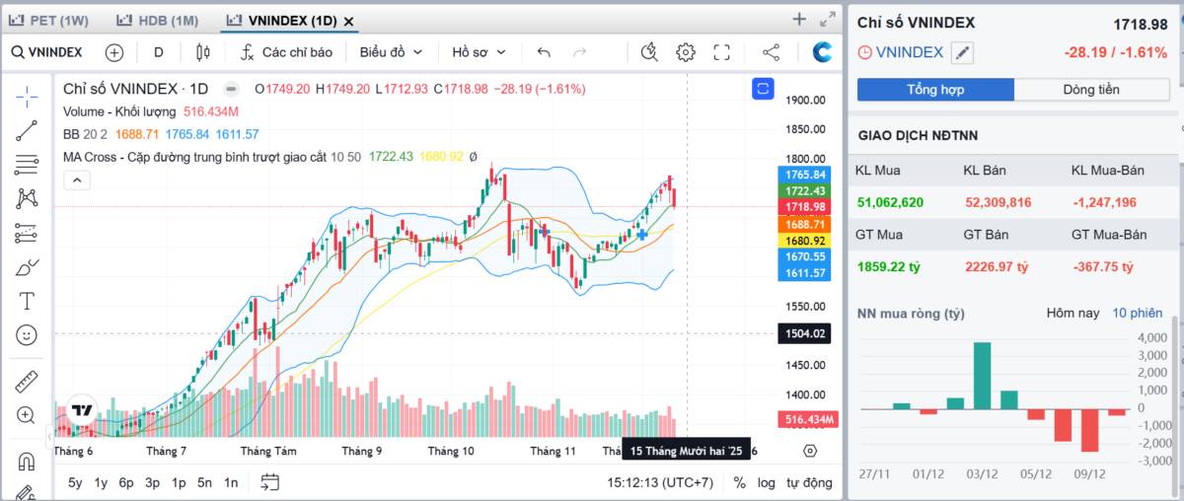The height and width of the screenshot is (501, 1184).
Task: Select the 10 phiên range link
Action: [x=1138, y=313]
